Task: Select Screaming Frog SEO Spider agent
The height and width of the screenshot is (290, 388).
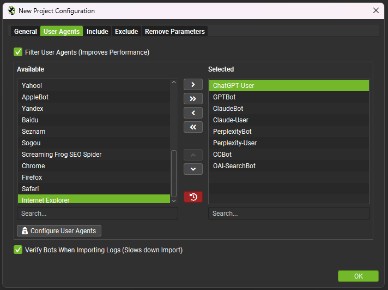Action: click(62, 155)
